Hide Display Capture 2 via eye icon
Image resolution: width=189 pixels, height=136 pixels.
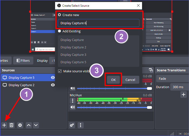pos(53,85)
